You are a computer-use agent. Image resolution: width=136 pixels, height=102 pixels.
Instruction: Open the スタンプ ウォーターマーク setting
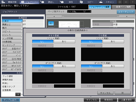coord(12,62)
